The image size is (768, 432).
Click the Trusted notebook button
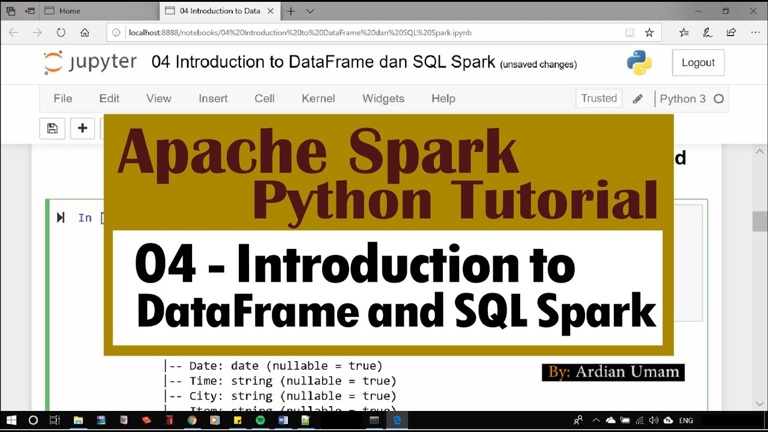coord(599,99)
